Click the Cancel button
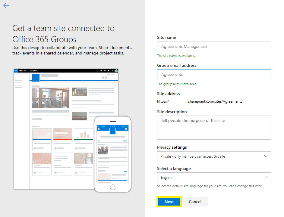 [x=195, y=202]
